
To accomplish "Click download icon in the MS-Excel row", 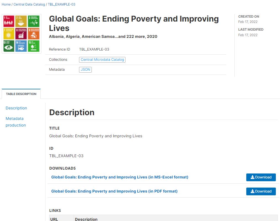I will click(x=252, y=177).
